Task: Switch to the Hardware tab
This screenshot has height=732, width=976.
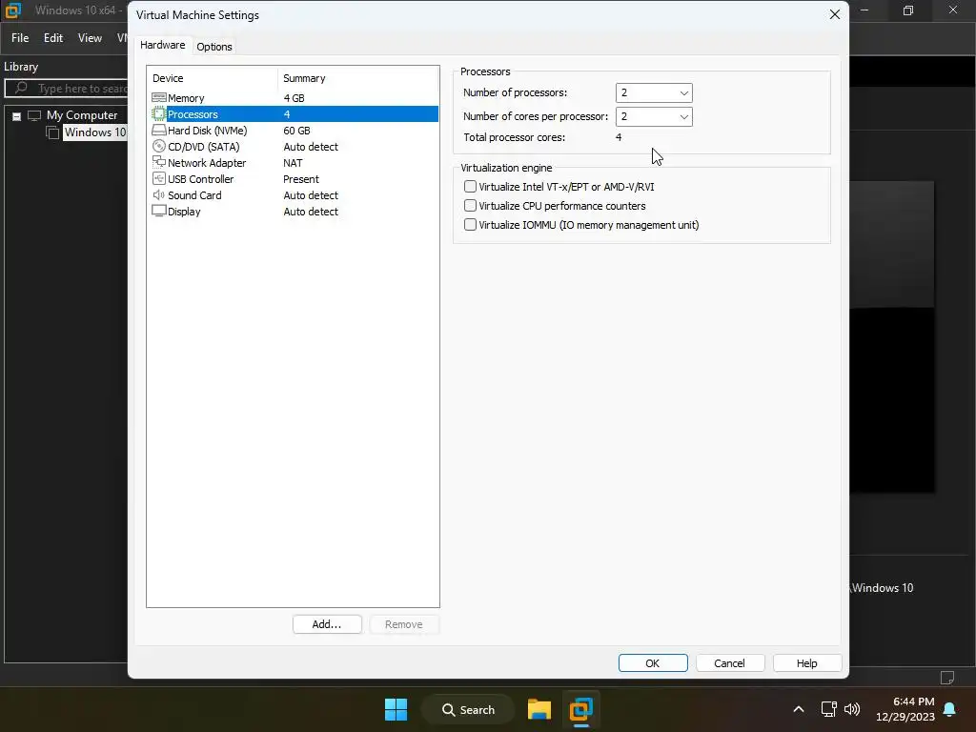Action: [162, 45]
